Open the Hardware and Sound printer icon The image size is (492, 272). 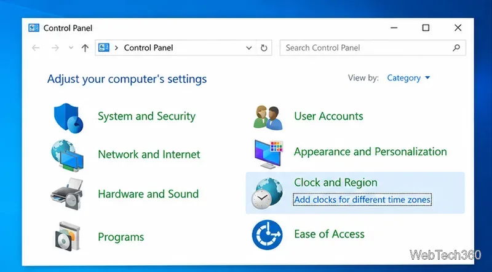pos(67,194)
